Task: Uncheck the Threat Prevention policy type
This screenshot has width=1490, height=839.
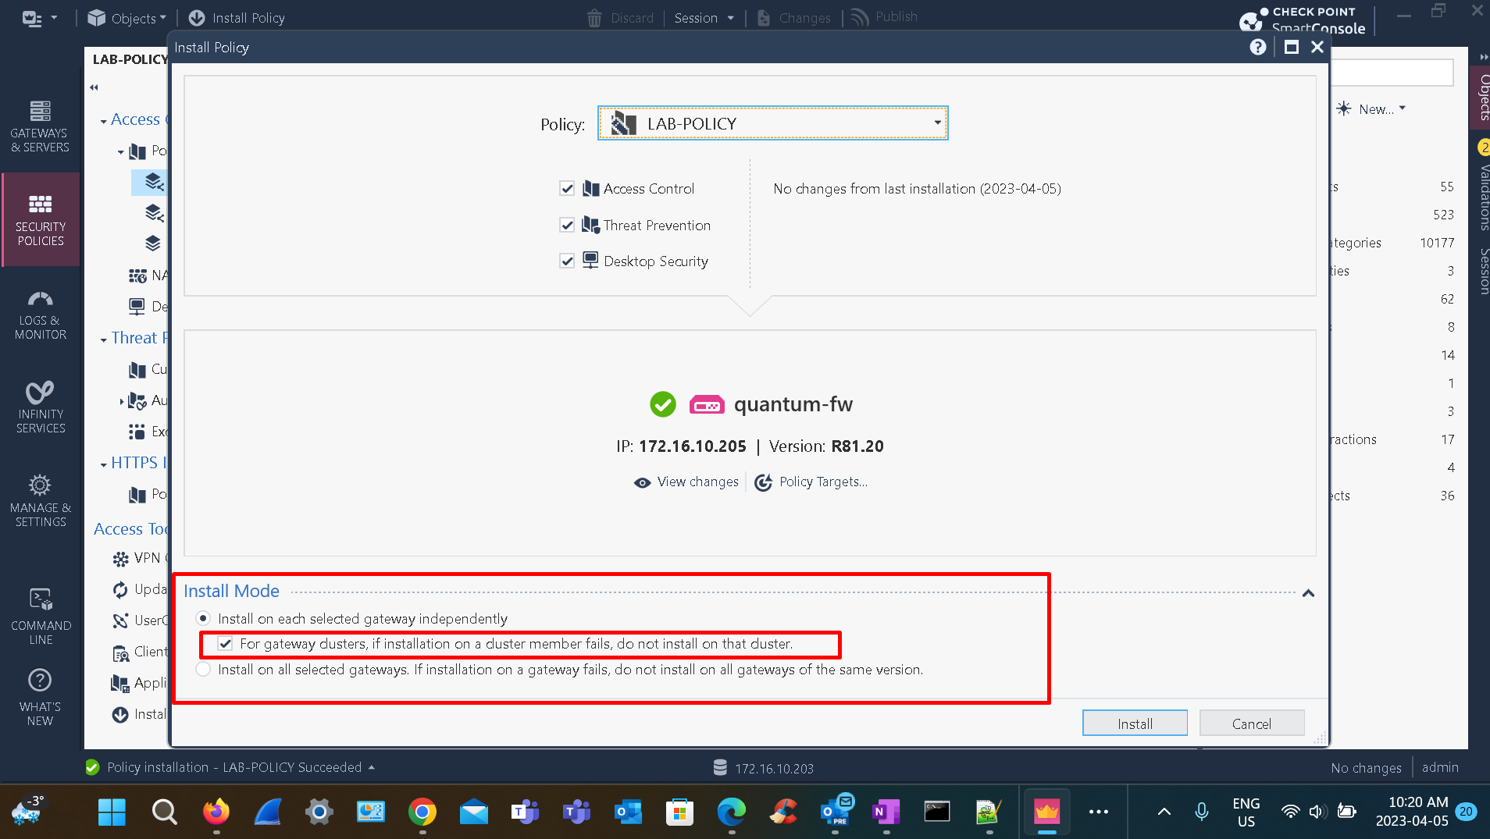Action: tap(567, 225)
